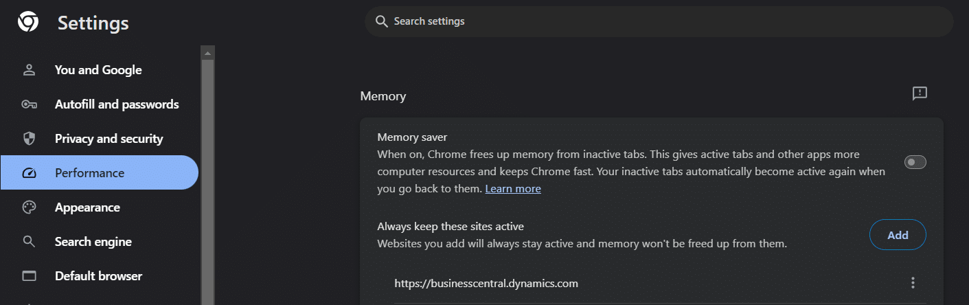The width and height of the screenshot is (969, 305).
Task: Click the Search engine magnifier icon
Action: [x=29, y=242]
